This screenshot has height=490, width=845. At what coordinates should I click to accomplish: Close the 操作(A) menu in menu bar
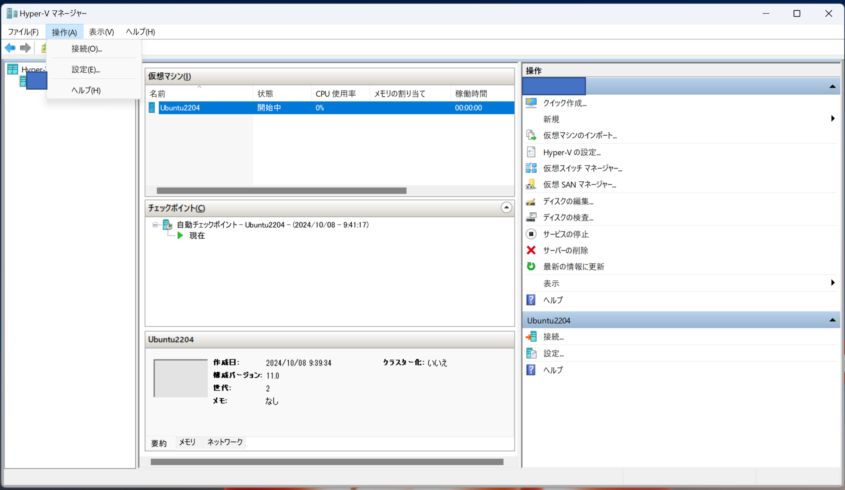pyautogui.click(x=64, y=32)
